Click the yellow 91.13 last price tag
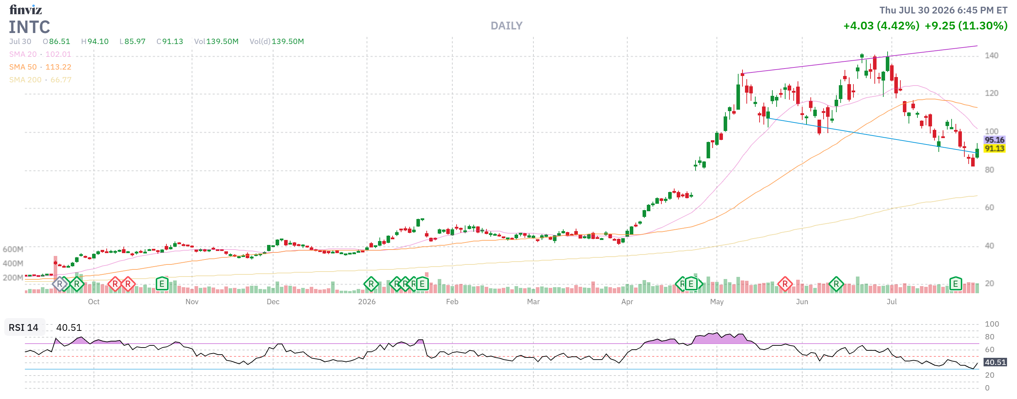1017x399 pixels. [995, 149]
